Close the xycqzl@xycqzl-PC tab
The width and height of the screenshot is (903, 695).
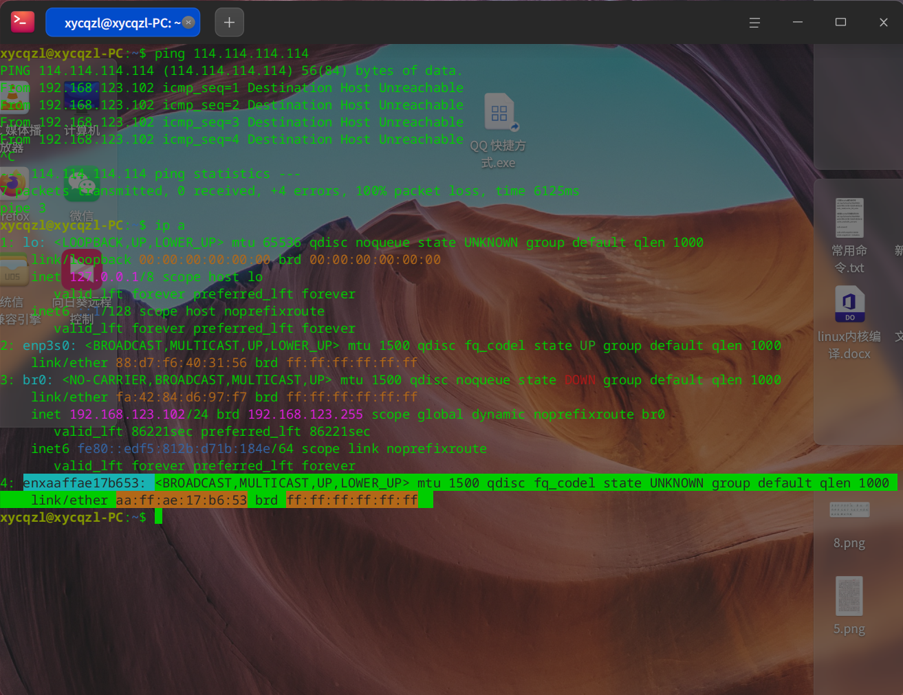click(188, 23)
